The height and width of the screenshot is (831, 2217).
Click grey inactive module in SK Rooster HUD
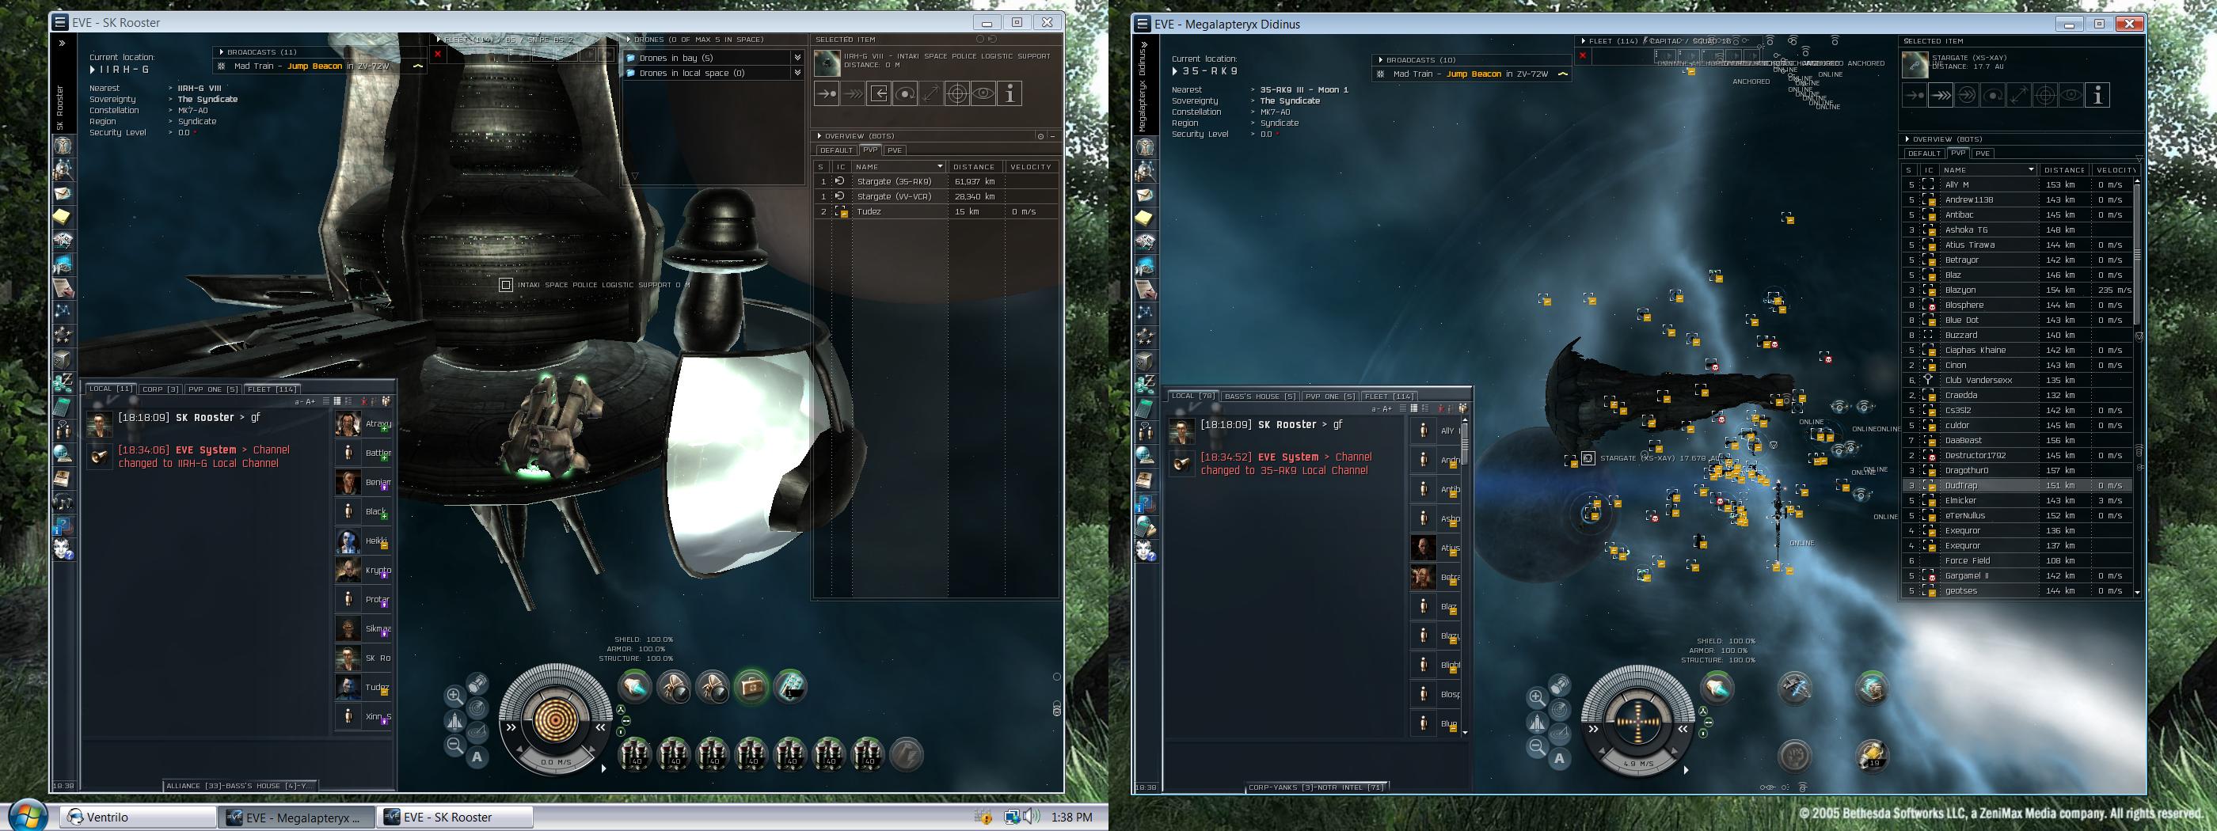click(907, 754)
